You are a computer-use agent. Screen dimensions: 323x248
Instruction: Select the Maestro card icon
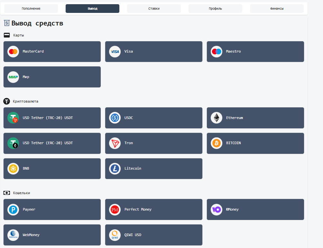pyautogui.click(x=217, y=52)
